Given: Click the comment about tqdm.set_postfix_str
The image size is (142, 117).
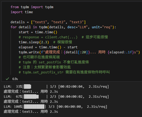Looking at the screenshot, I should (64, 72).
